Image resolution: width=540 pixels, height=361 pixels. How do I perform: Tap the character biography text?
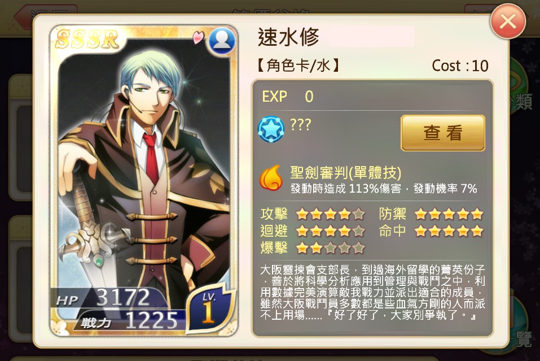pyautogui.click(x=372, y=292)
